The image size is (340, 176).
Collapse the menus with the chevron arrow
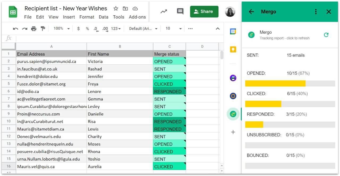coord(218,29)
